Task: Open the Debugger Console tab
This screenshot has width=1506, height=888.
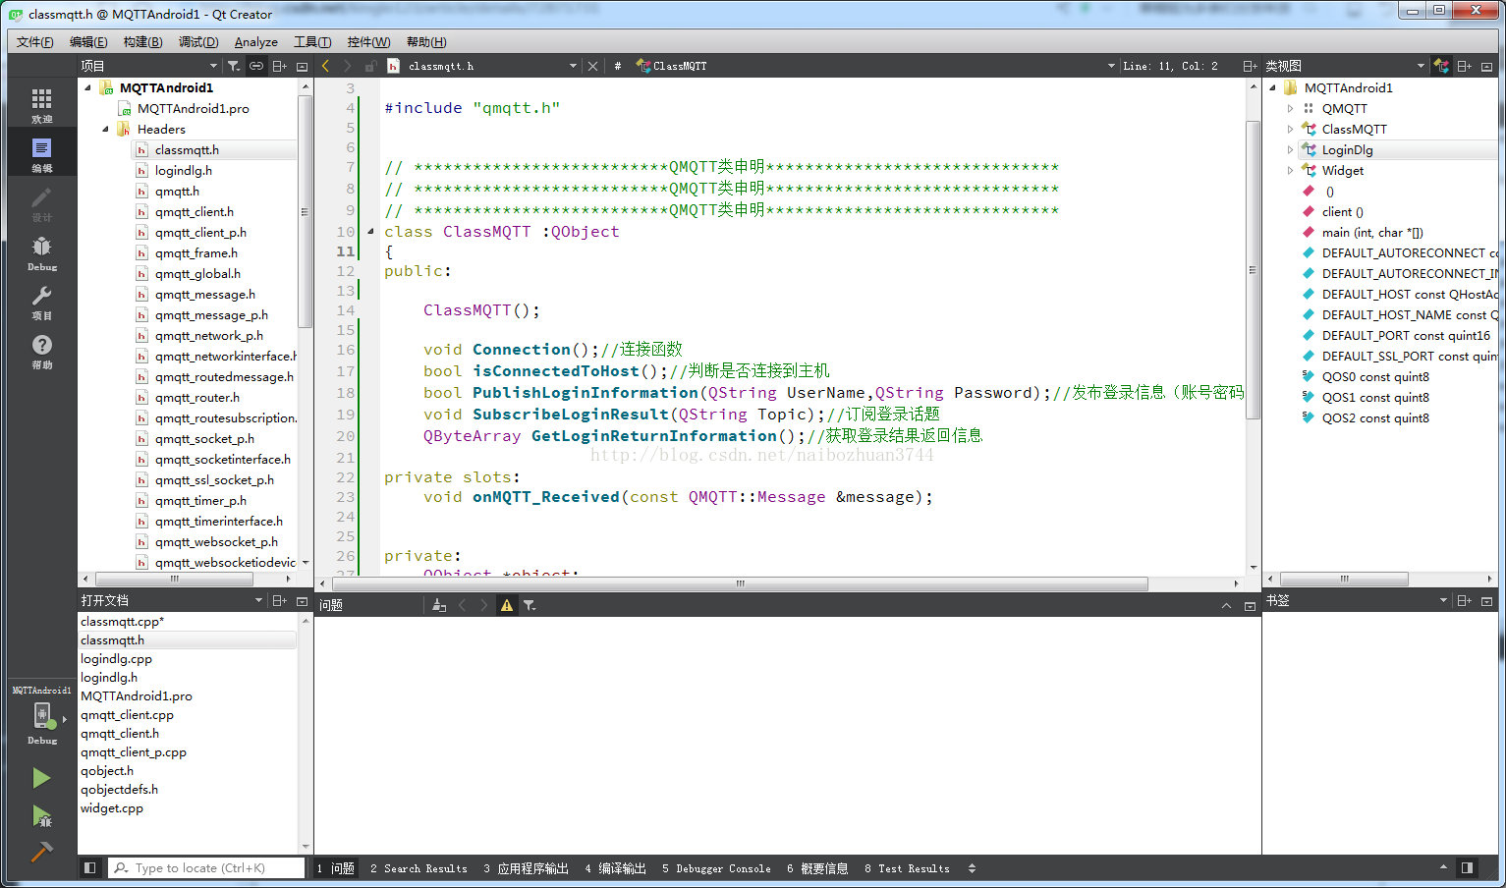Action: (717, 868)
